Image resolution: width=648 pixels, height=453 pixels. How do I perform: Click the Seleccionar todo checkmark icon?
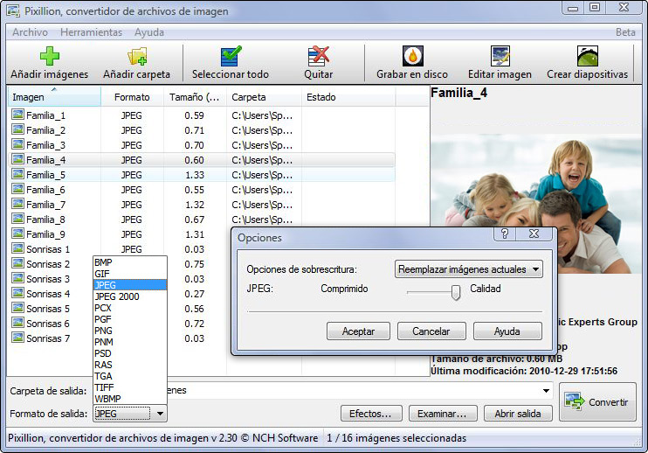point(231,56)
